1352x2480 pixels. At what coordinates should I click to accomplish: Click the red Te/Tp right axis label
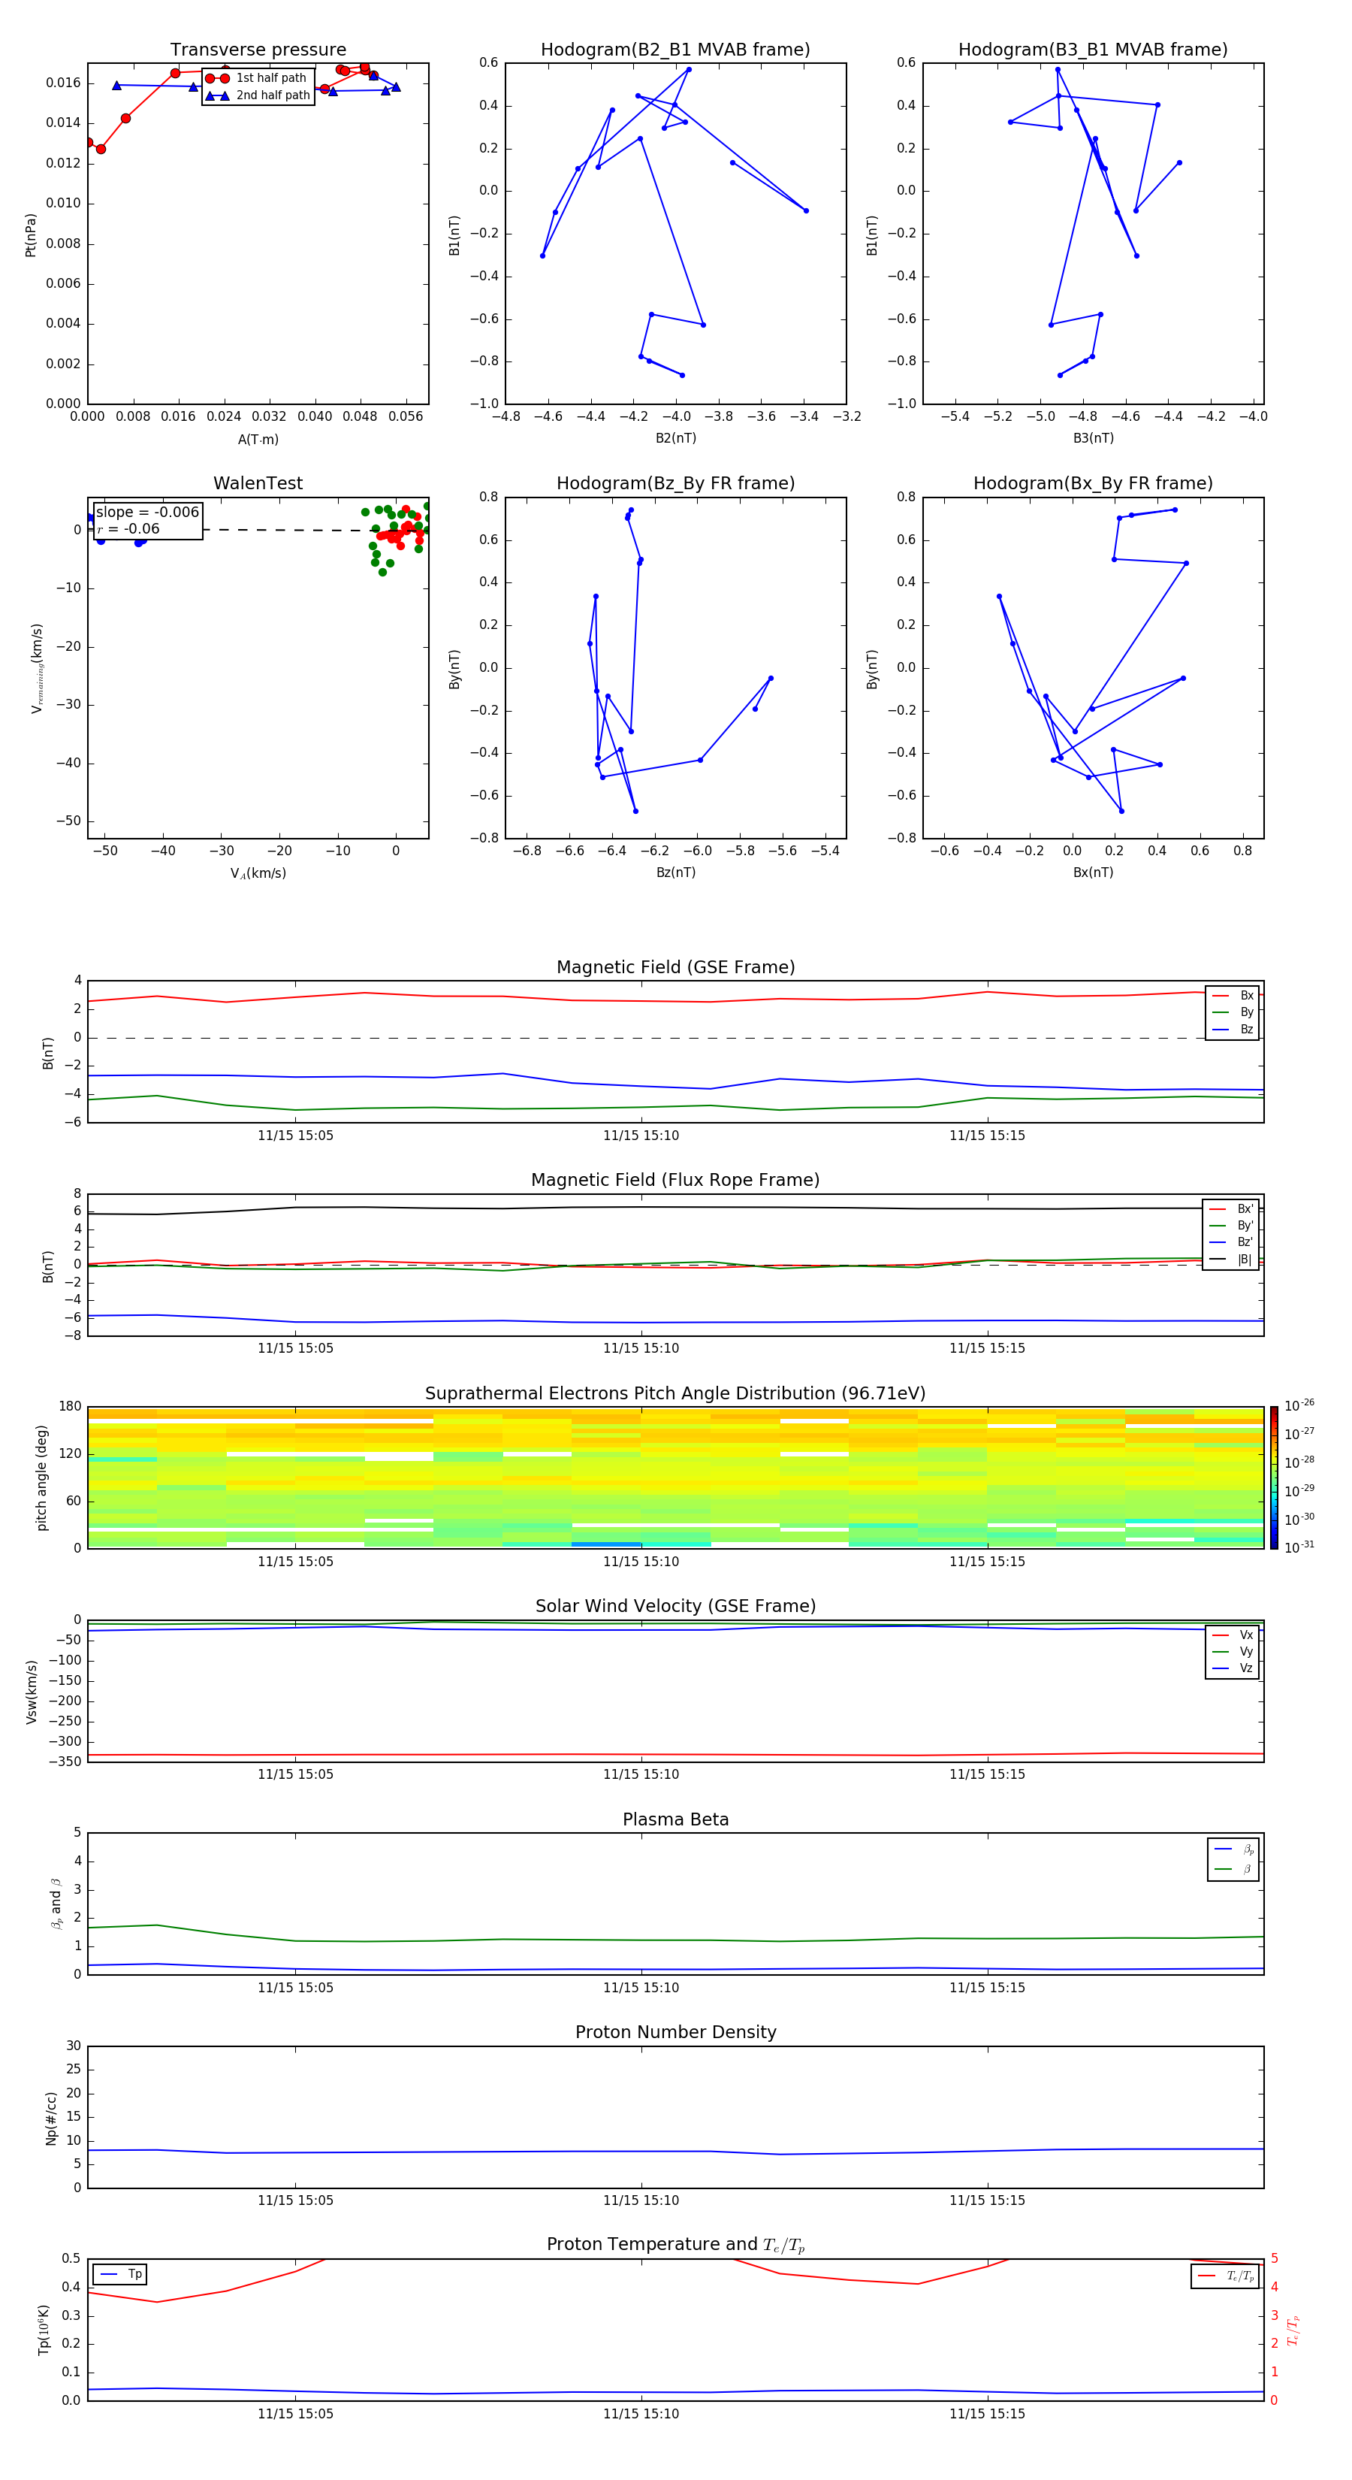(x=1293, y=2330)
